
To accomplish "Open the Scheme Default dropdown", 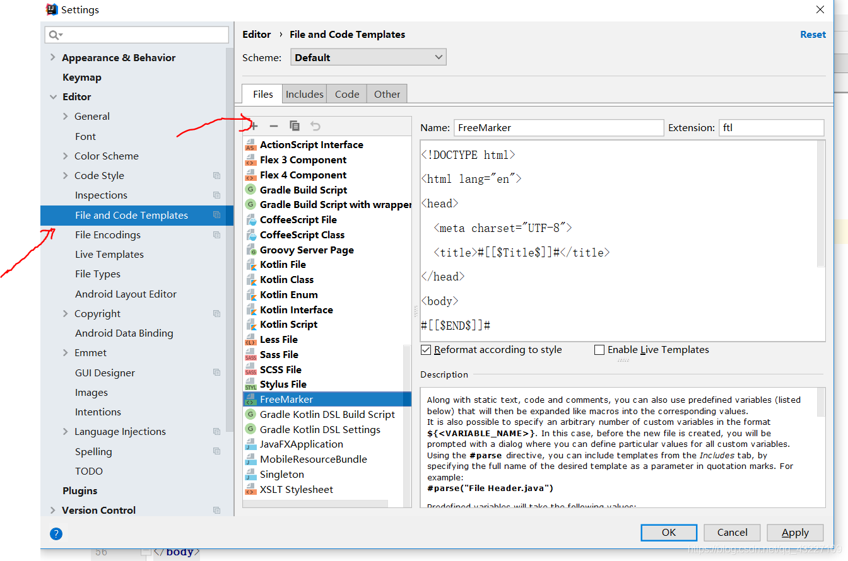I will [368, 57].
